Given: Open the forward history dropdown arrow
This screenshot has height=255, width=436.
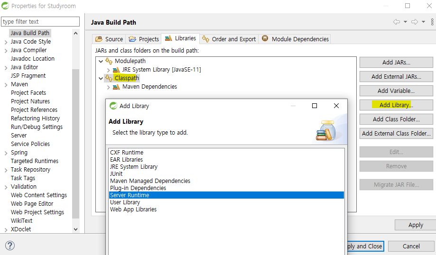Looking at the screenshot, I should (x=423, y=22).
